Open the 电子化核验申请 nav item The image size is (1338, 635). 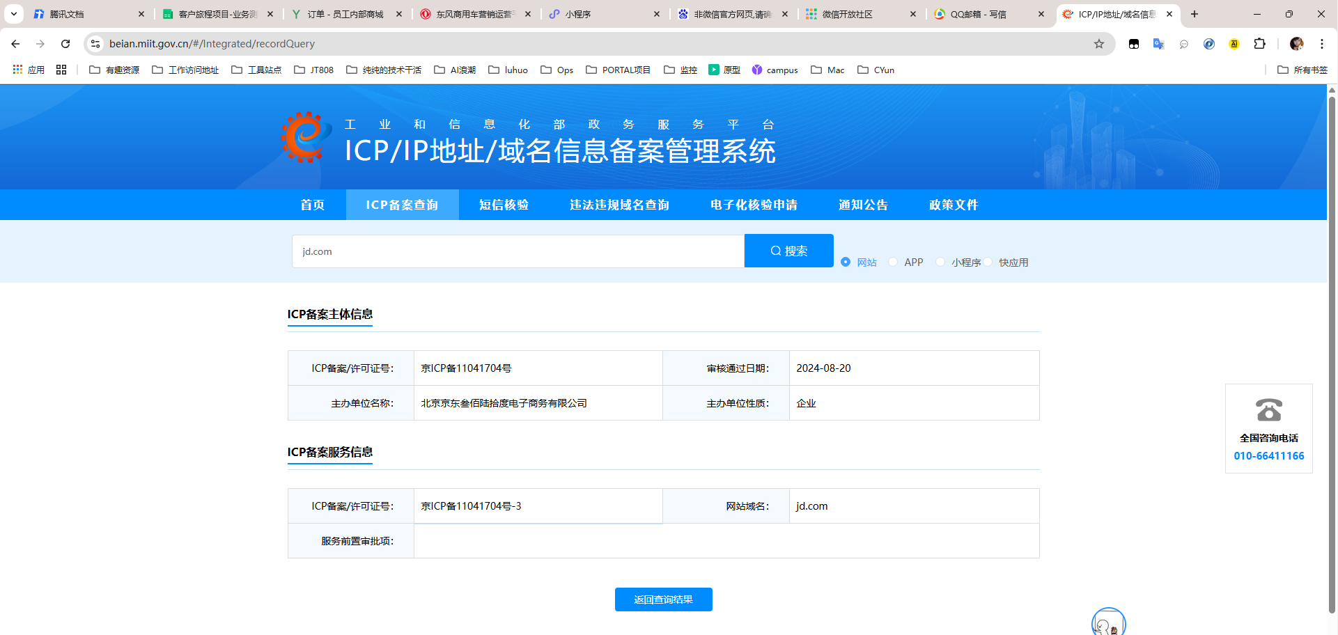(754, 205)
